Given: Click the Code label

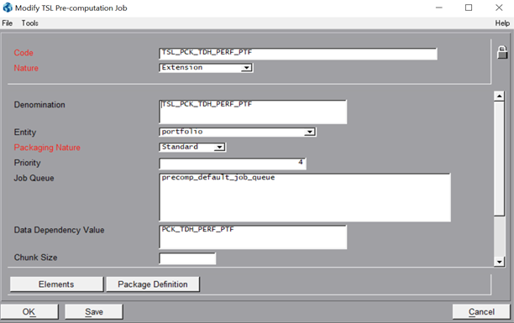Looking at the screenshot, I should click(x=24, y=53).
